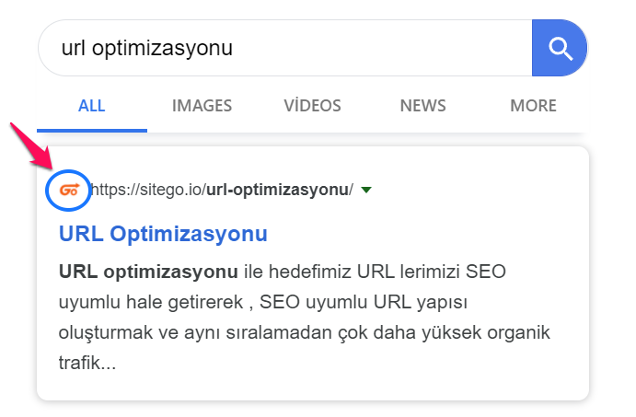Select the VİDEOS tab
This screenshot has height=417, width=636.
pyautogui.click(x=313, y=106)
